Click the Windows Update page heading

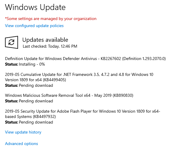click(35, 7)
